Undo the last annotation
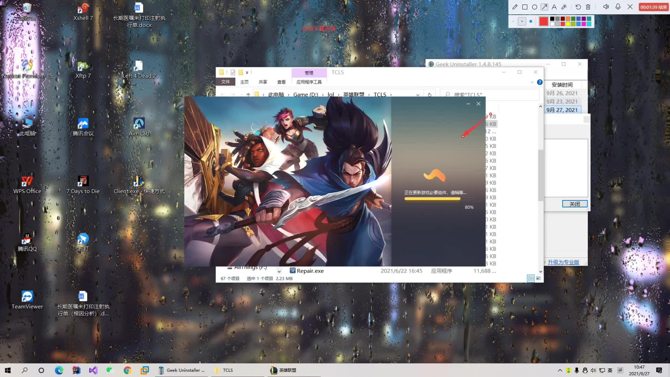Screen dimensions: 670x377 pyautogui.click(x=578, y=7)
